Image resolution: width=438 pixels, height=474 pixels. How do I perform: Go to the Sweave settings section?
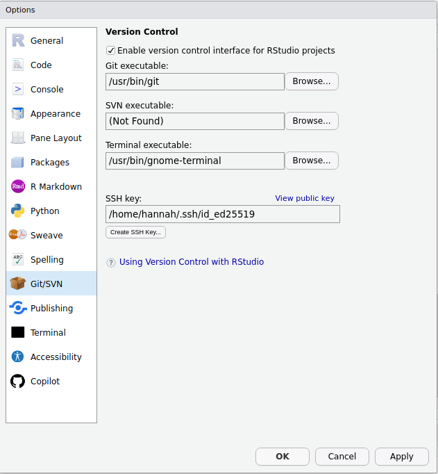(47, 235)
